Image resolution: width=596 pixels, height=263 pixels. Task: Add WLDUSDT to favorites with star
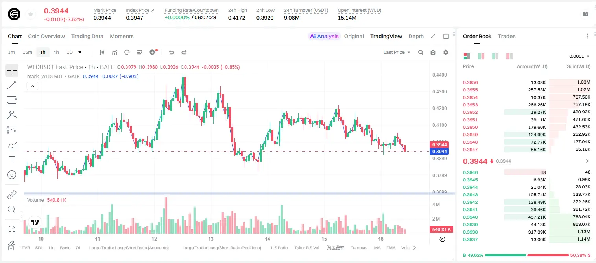click(x=31, y=15)
